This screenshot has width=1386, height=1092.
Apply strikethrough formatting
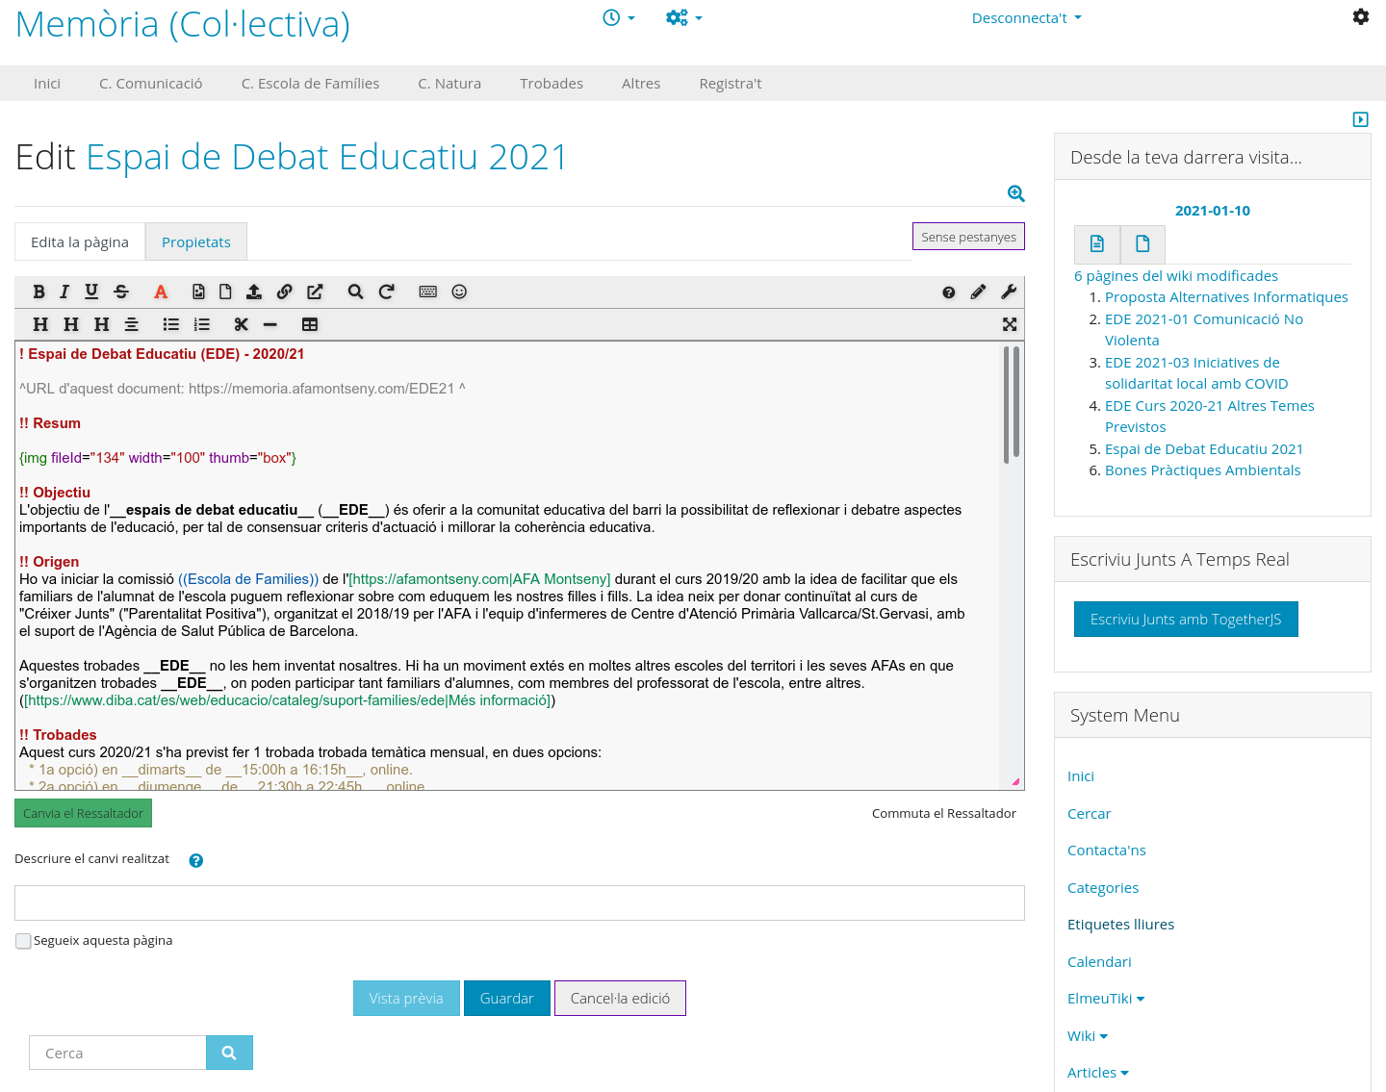(121, 292)
